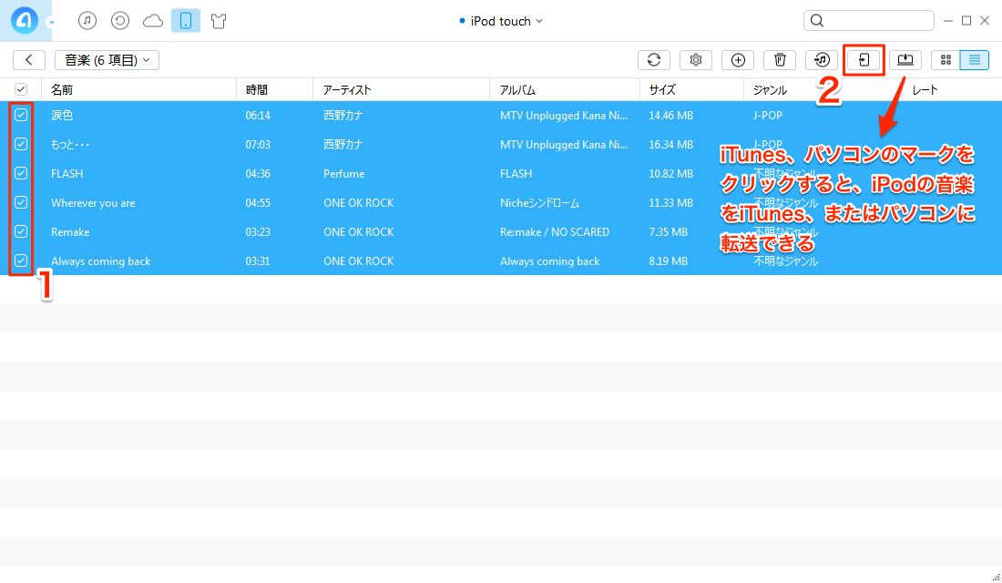Click the refresh button in toolbar
Screen dimensions: 1002x583
coord(654,60)
